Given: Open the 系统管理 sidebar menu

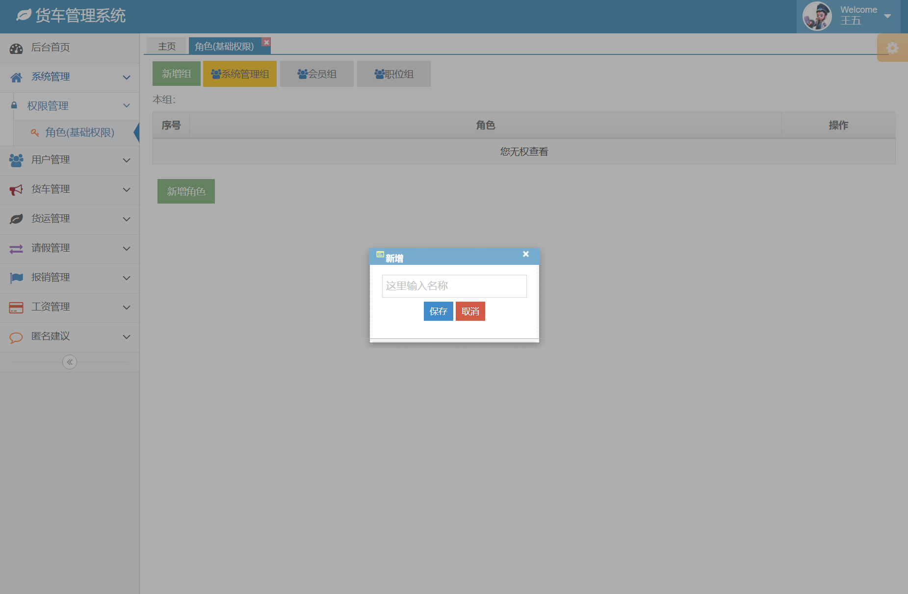Looking at the screenshot, I should (x=70, y=77).
